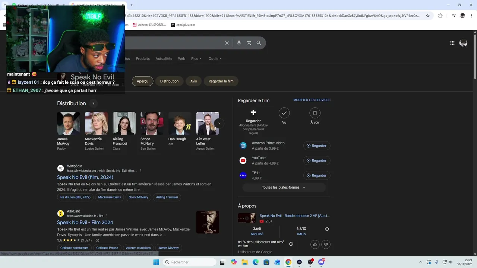
Task: Open the Google apps grid
Action: (x=452, y=43)
